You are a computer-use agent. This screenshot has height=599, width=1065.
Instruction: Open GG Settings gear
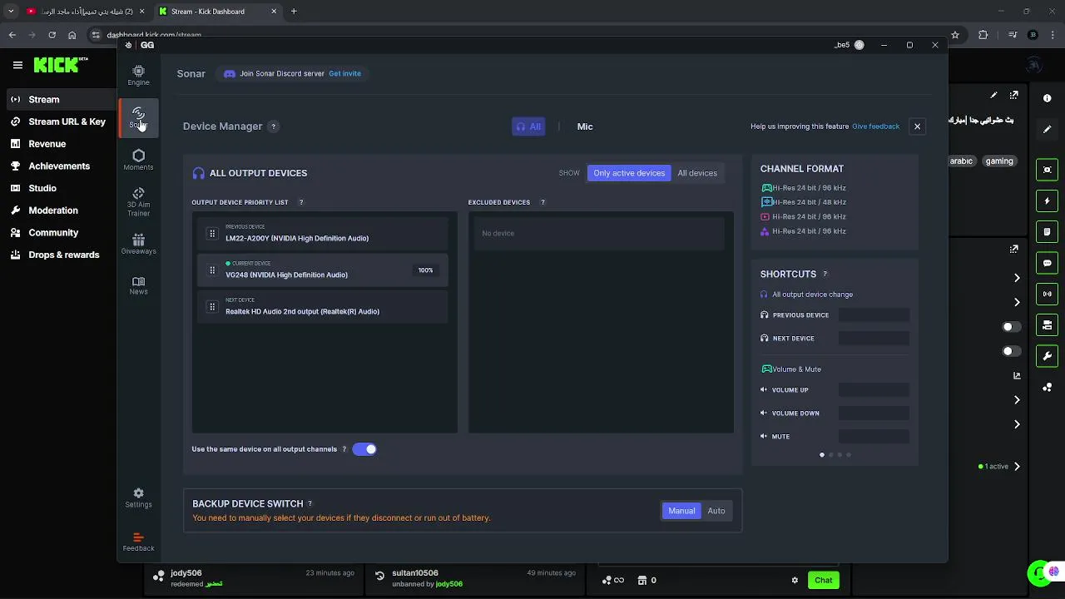[138, 498]
